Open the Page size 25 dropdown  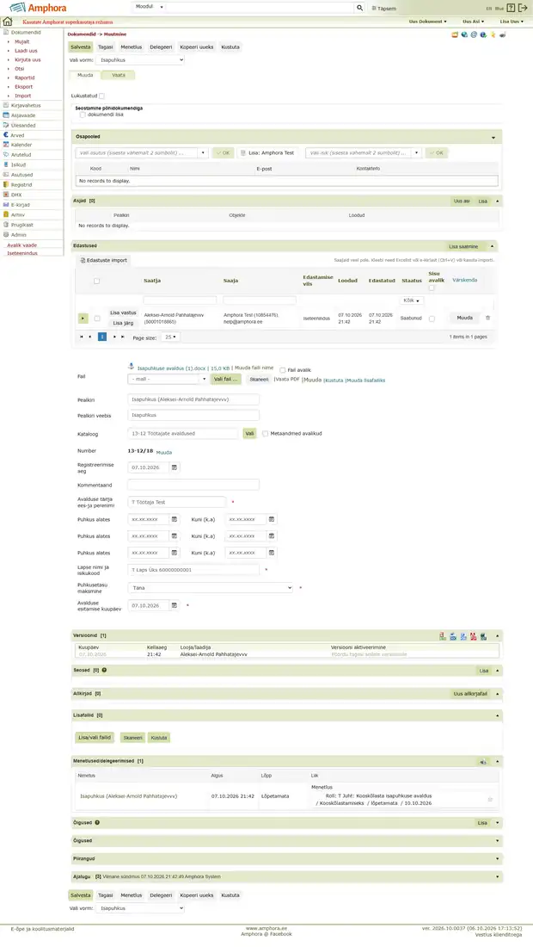pos(170,337)
